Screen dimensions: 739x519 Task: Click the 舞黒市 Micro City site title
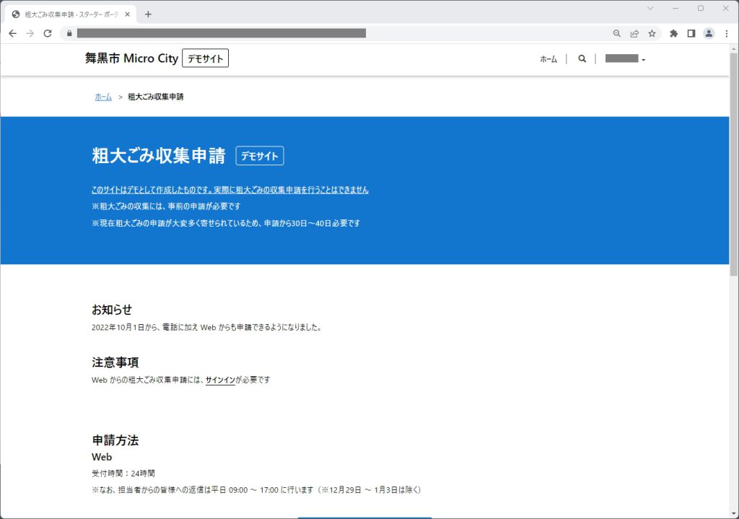pos(131,58)
